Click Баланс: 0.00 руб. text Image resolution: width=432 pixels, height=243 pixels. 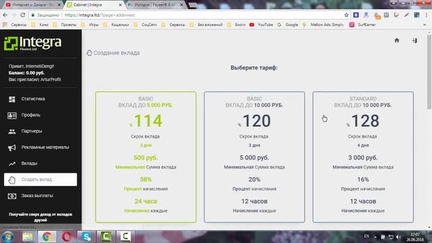click(x=26, y=73)
